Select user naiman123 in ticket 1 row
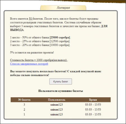Viewport: 126px width, 124px height. point(57,114)
